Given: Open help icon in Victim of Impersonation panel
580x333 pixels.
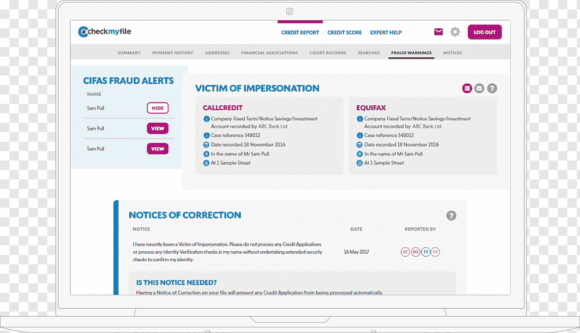Looking at the screenshot, I should (492, 88).
